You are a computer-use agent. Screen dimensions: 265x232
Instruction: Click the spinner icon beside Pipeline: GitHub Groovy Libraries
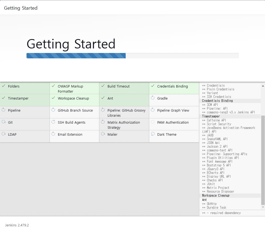coord(103,110)
